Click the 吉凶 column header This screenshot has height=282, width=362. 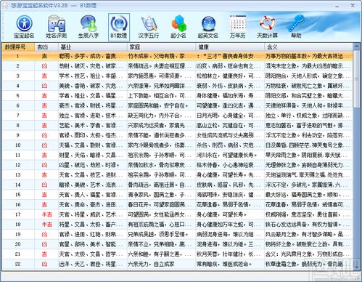[46, 47]
